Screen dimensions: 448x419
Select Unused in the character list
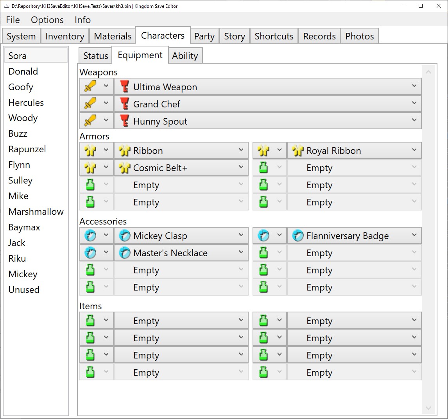click(36, 289)
